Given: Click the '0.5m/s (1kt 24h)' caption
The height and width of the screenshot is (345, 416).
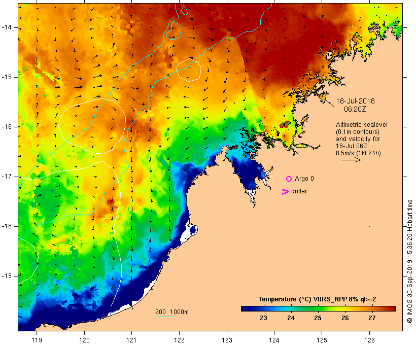Looking at the screenshot, I should coord(359,153).
